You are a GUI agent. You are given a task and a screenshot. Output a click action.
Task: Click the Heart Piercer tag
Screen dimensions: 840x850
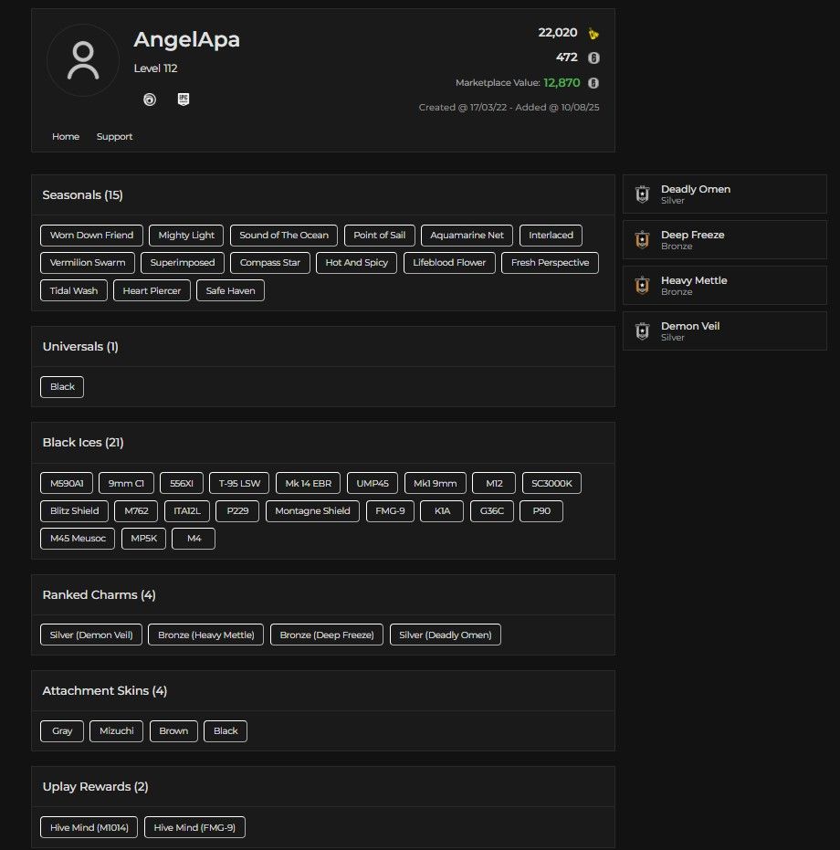tap(152, 290)
